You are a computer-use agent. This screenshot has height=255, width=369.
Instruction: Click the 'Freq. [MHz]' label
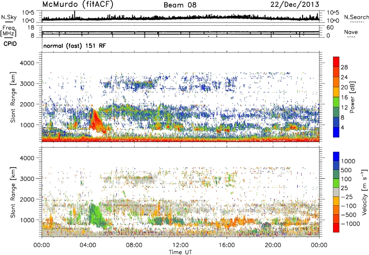(x=8, y=31)
